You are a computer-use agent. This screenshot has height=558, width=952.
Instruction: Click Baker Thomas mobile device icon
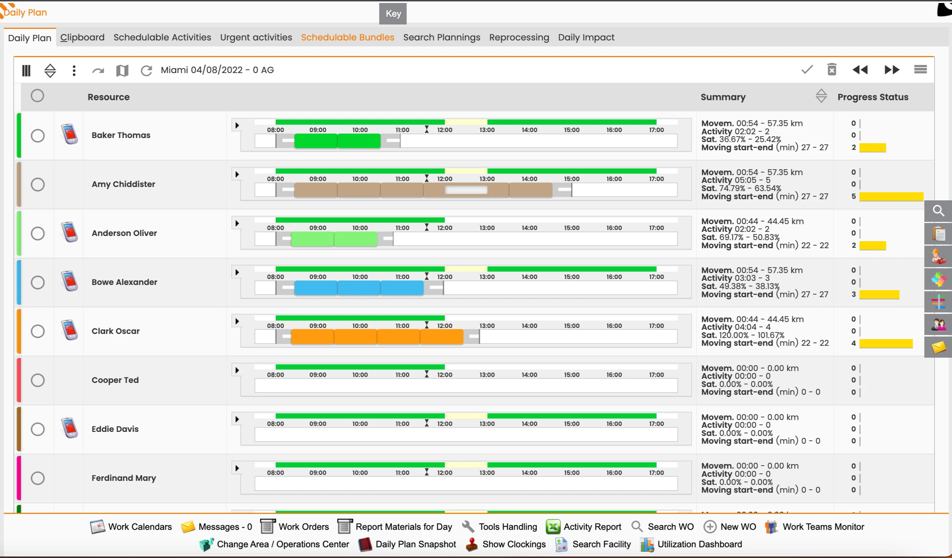pos(69,134)
